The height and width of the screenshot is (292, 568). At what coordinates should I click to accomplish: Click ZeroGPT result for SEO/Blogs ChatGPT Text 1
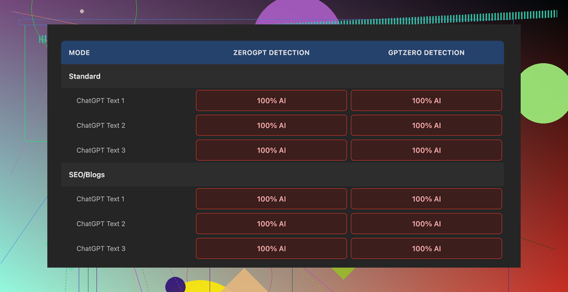coord(271,199)
